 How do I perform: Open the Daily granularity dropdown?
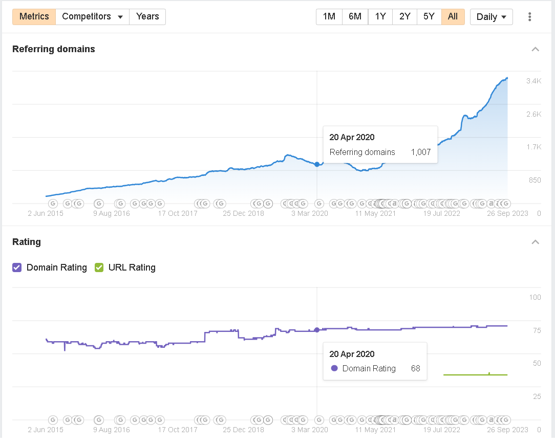point(491,17)
